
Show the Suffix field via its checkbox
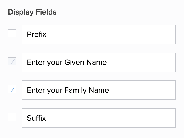pos(12,117)
